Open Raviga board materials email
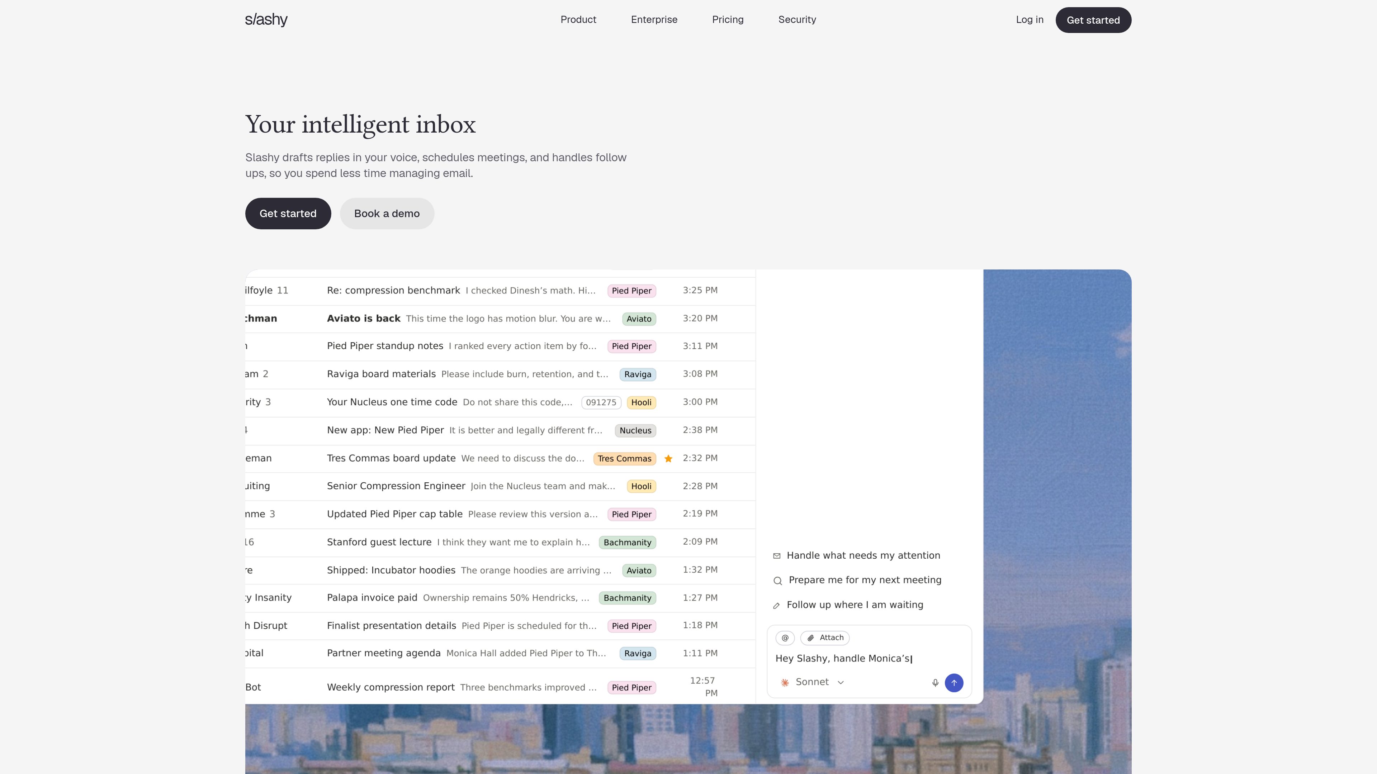The height and width of the screenshot is (774, 1377). tap(500, 374)
